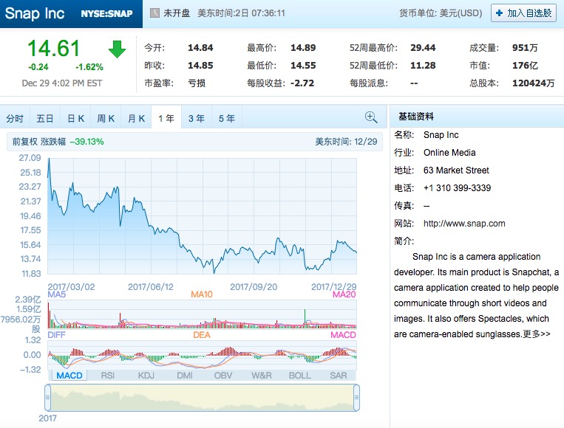Click the DIFF legend label
This screenshot has width=564, height=428.
tap(56, 335)
